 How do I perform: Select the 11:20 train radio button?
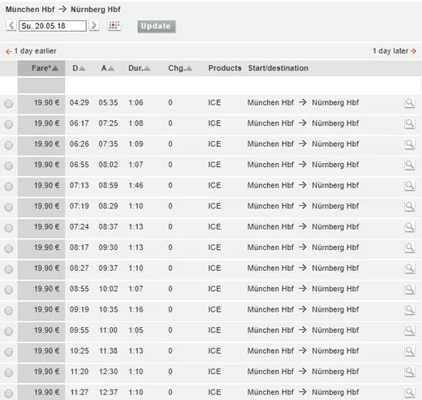(x=9, y=372)
